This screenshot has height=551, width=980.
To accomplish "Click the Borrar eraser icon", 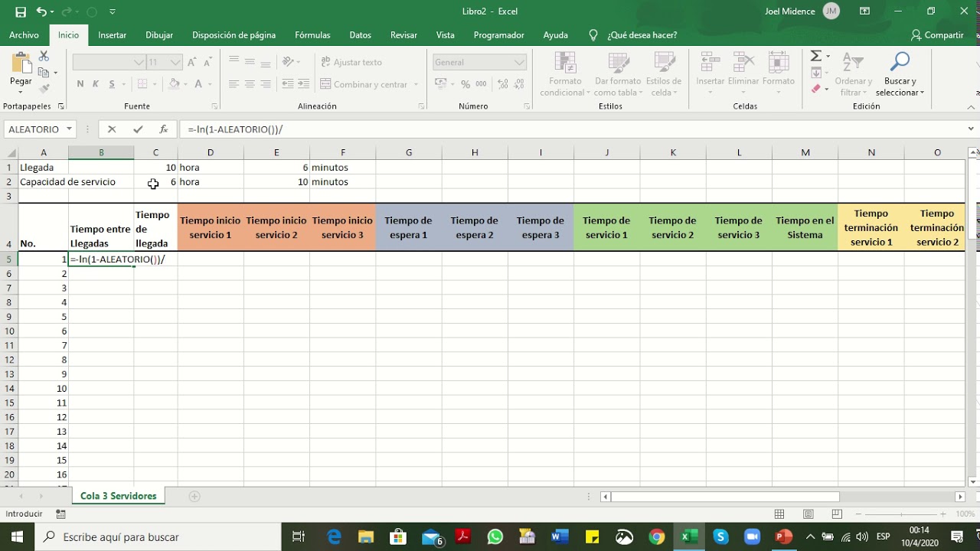I will 816,89.
